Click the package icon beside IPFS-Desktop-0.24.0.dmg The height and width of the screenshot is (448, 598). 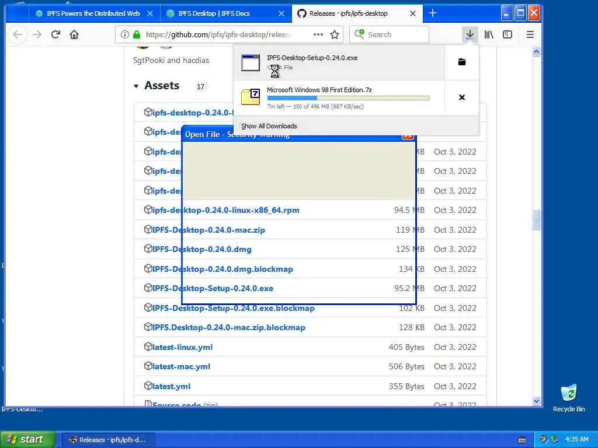pos(148,249)
